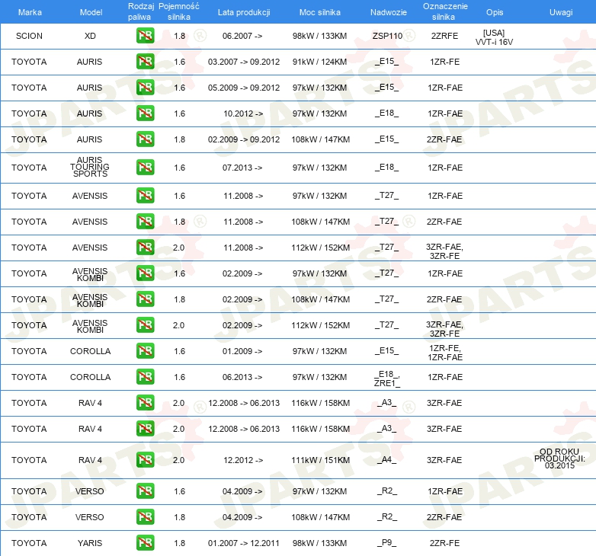Click fuel icon for Corolla 06.2013 row
The image size is (596, 556).
point(145,377)
